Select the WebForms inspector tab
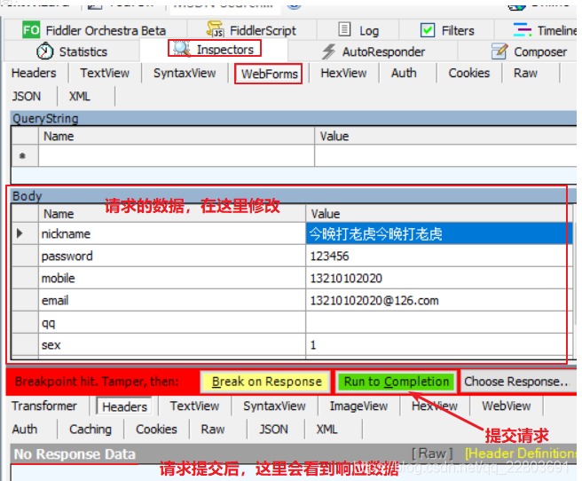 coord(269,74)
